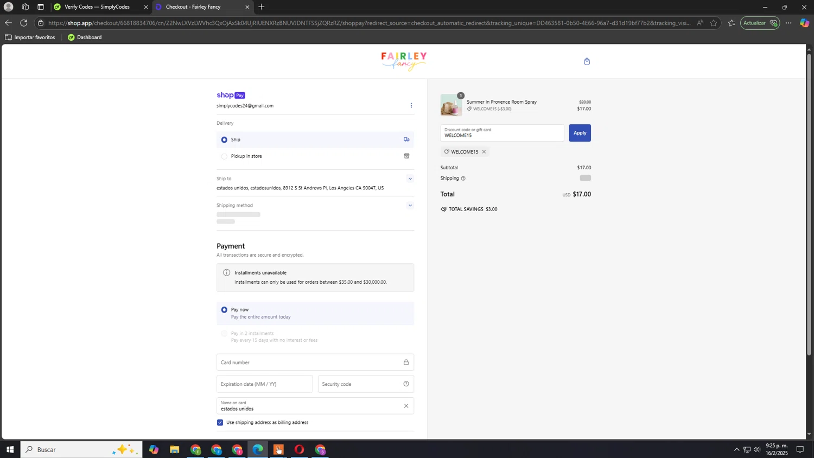Open browser profile avatar

(x=8, y=7)
